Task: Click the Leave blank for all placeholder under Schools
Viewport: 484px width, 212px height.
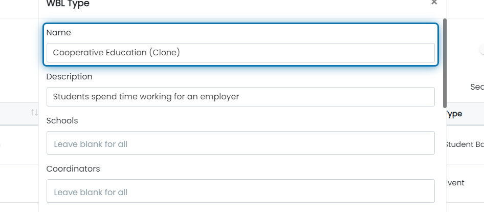Action: (x=91, y=144)
